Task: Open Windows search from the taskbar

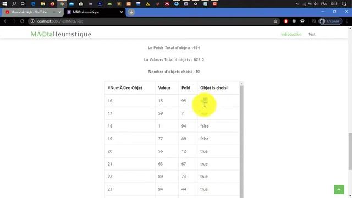Action: point(14,4)
